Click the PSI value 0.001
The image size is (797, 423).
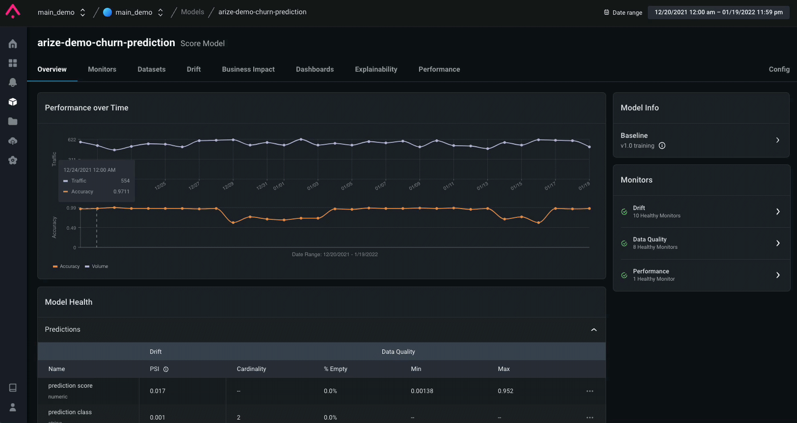[158, 418]
